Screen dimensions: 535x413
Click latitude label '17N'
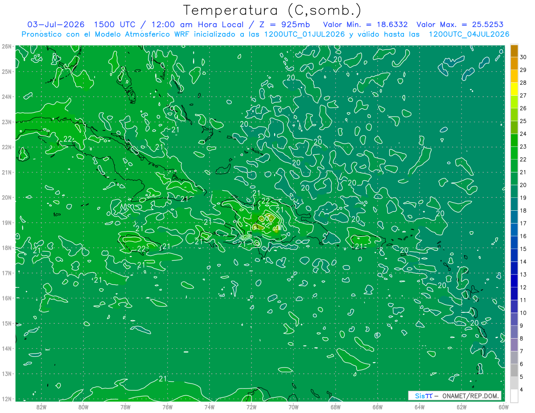point(7,273)
